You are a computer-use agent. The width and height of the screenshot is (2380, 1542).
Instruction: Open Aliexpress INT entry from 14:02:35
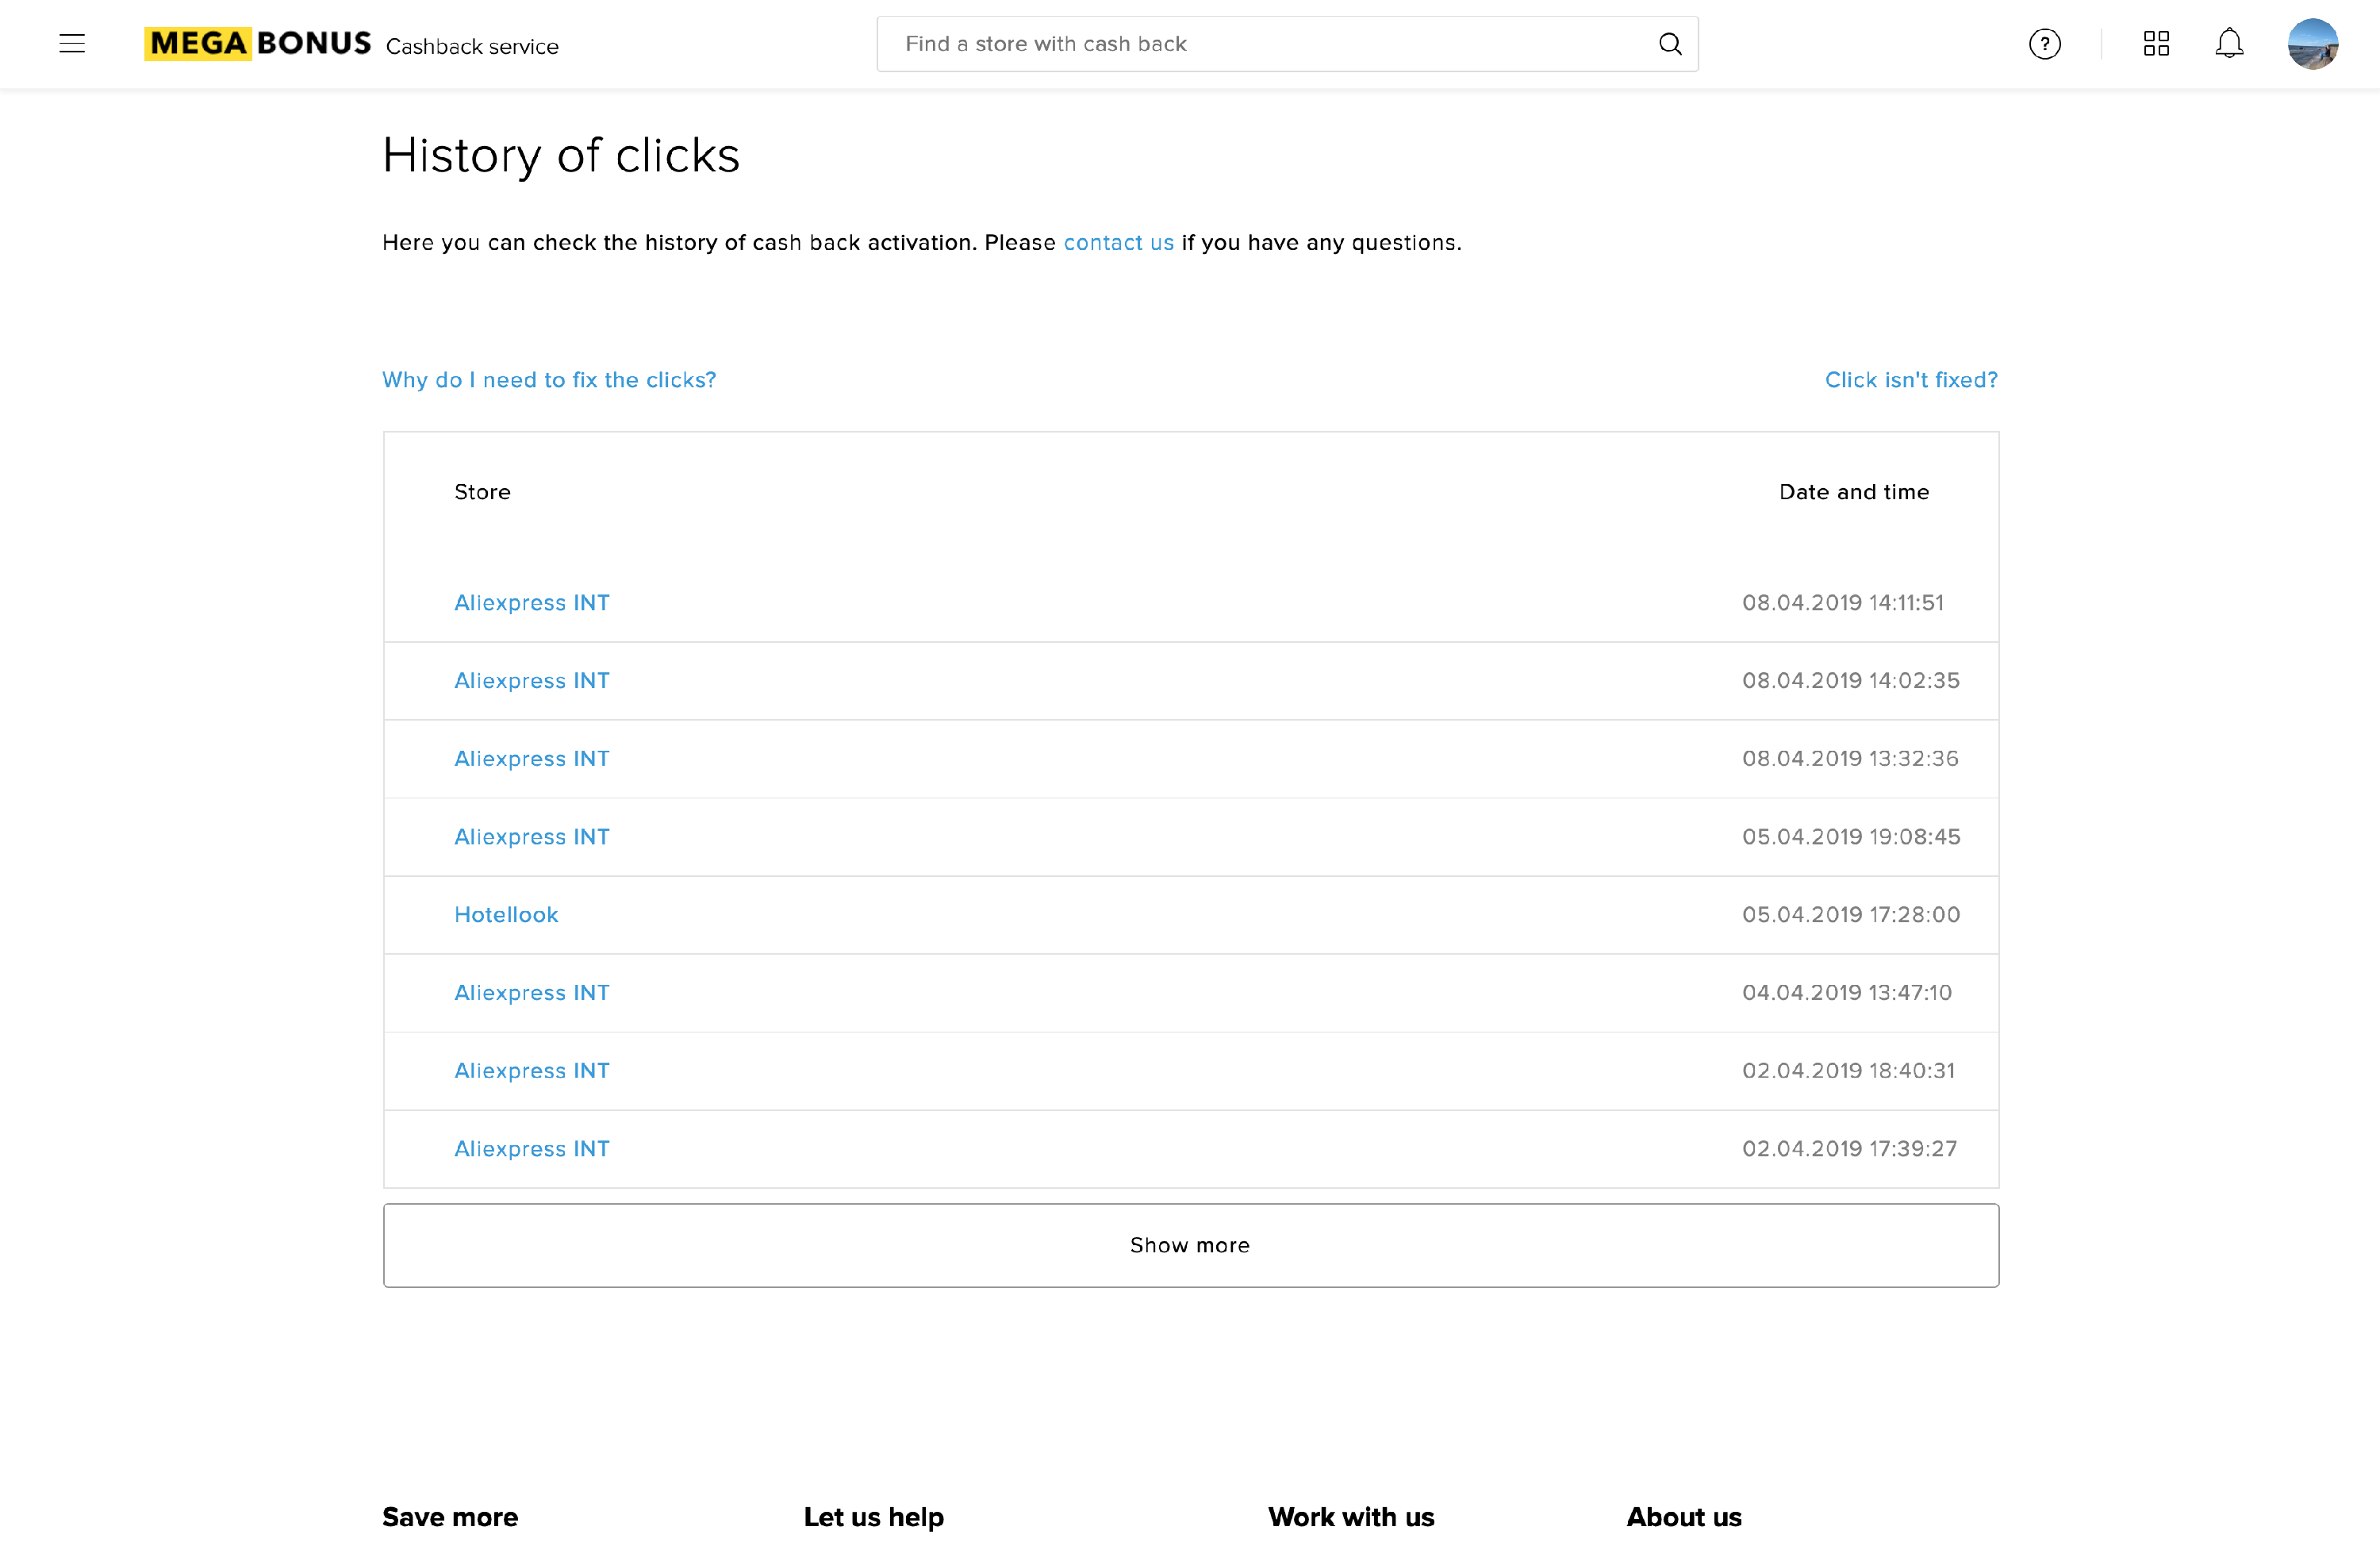pos(532,680)
